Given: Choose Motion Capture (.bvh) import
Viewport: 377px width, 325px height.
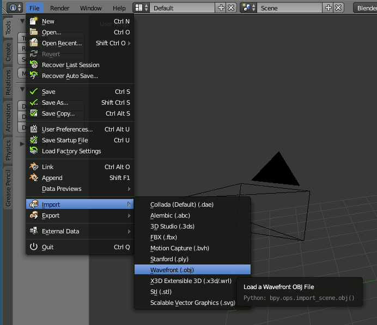Looking at the screenshot, I should (x=192, y=248).
